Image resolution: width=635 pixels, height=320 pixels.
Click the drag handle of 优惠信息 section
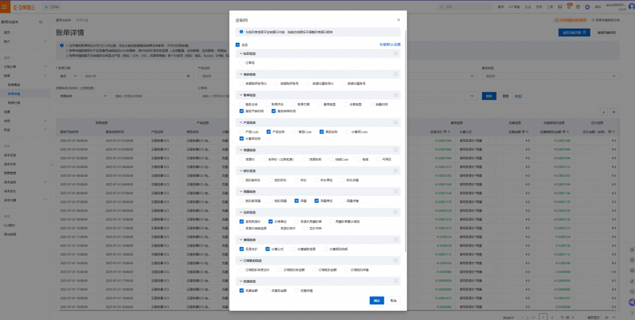[x=395, y=281]
